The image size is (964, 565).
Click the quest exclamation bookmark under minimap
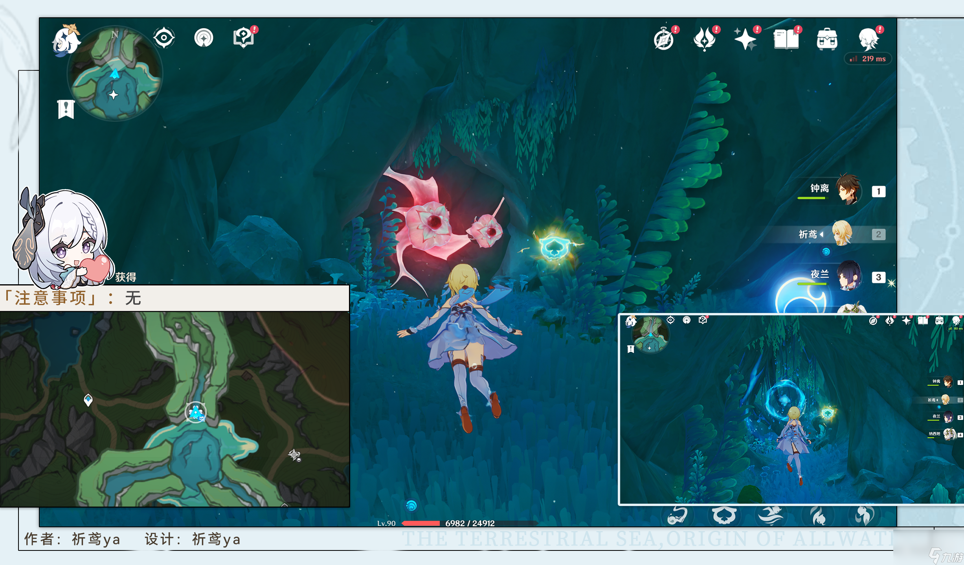tap(66, 109)
